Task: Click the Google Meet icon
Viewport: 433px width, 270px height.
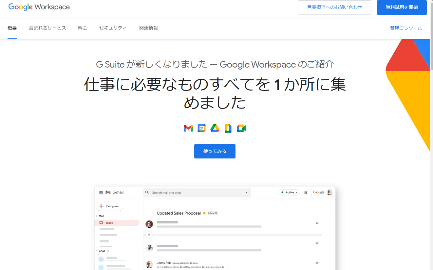Action: pos(241,128)
